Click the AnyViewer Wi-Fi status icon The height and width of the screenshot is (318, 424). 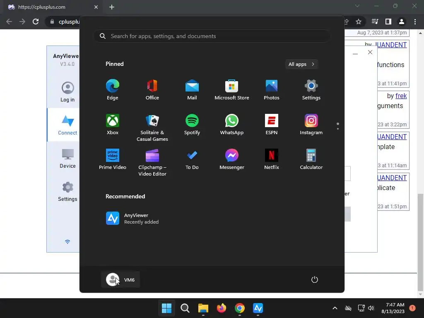point(67,241)
